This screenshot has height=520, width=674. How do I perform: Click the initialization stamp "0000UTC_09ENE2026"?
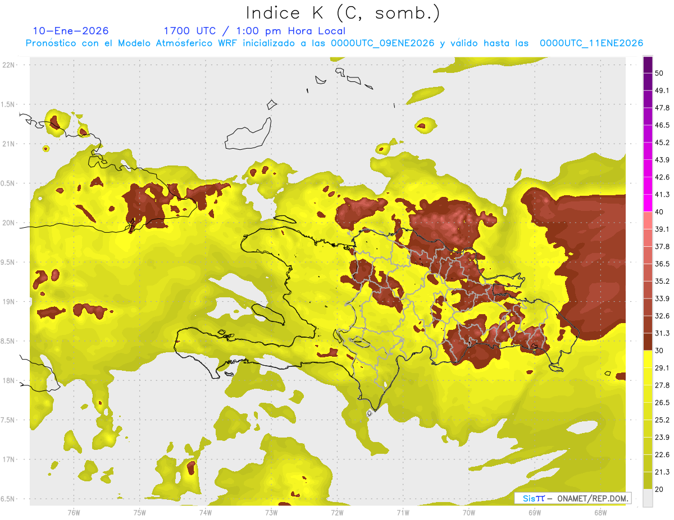pos(382,43)
